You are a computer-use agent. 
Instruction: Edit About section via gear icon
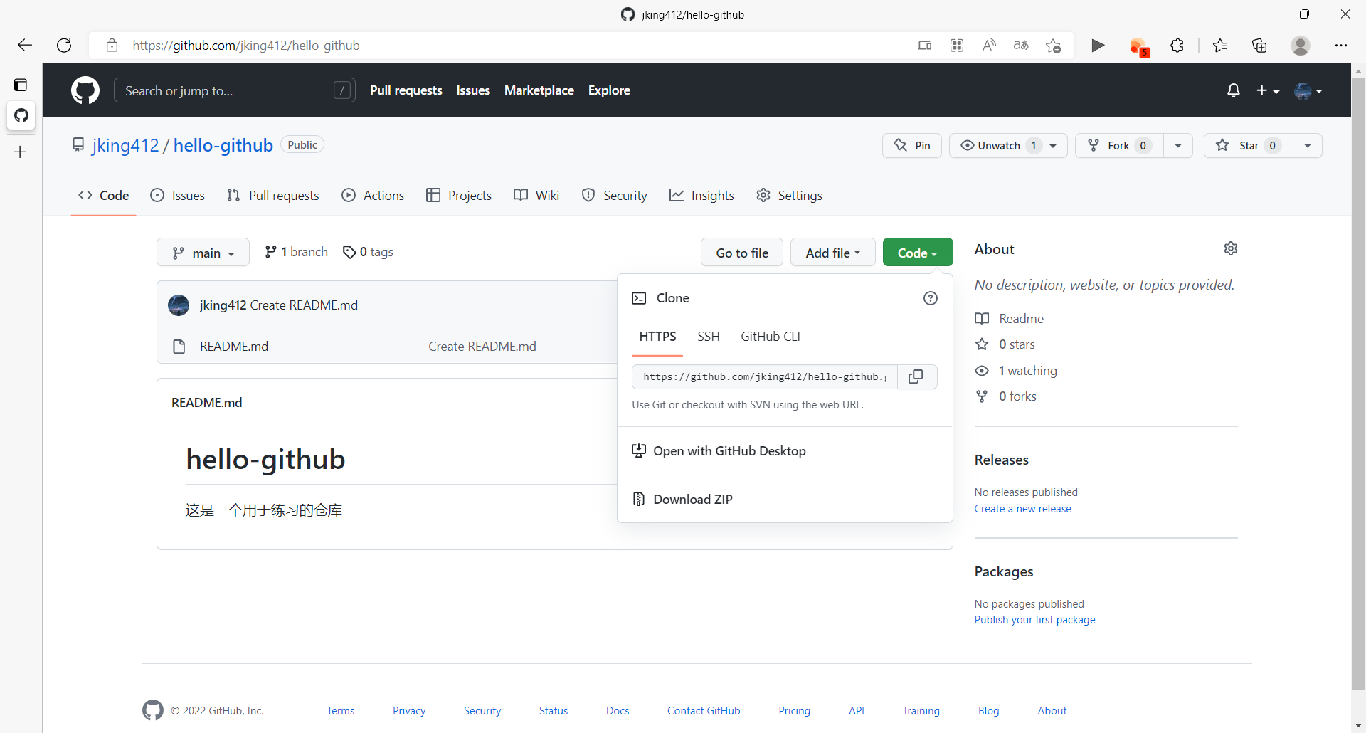[1231, 248]
